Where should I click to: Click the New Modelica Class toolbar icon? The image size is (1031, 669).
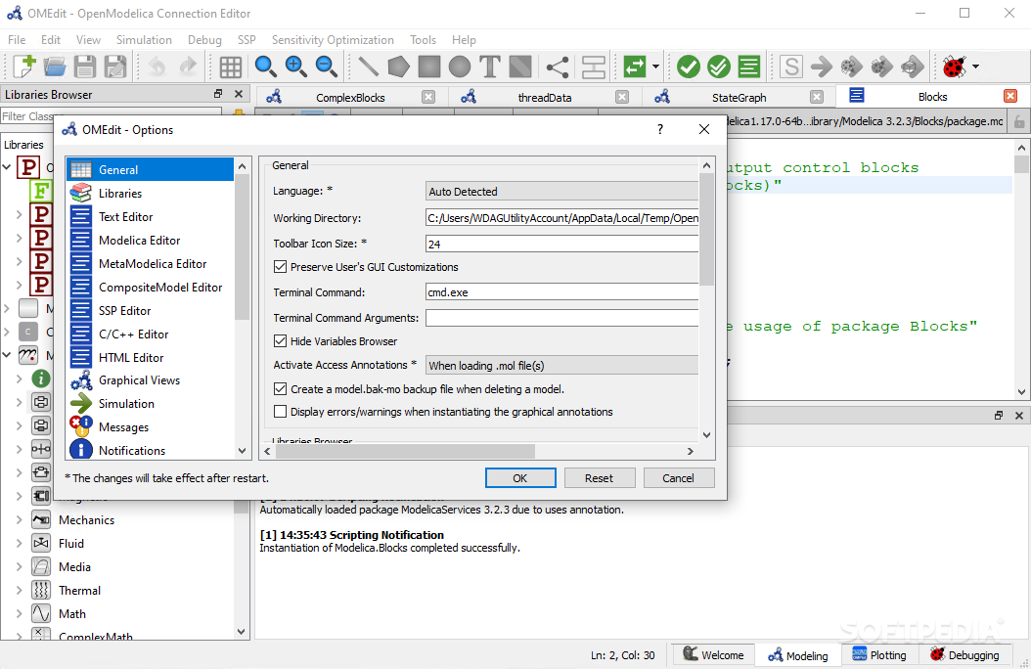tap(24, 67)
